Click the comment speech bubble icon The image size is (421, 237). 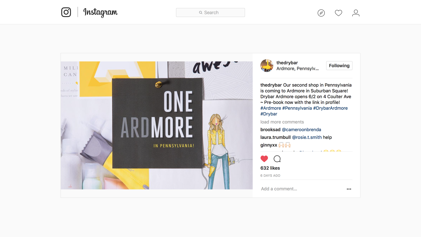pyautogui.click(x=277, y=159)
